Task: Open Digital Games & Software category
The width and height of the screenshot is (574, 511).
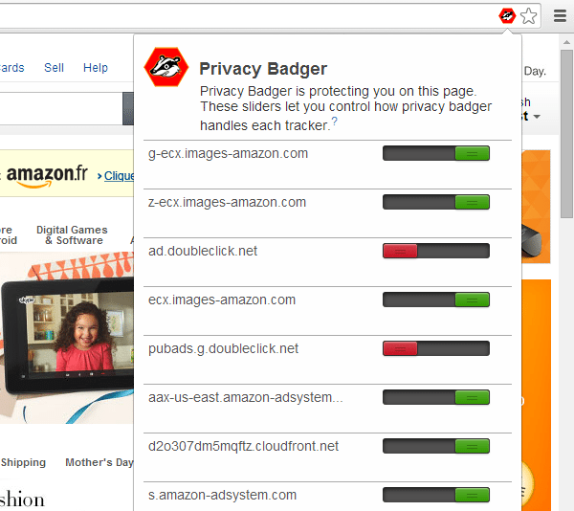Action: [72, 235]
